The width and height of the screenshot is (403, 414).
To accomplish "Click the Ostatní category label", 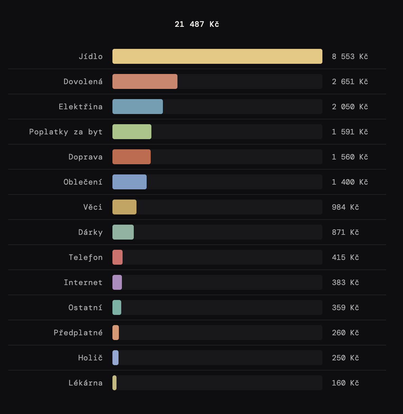I will [85, 307].
